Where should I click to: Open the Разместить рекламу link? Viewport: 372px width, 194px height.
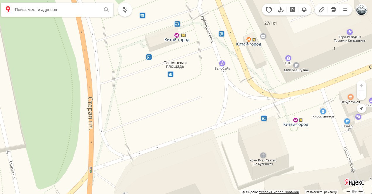coord(321,192)
